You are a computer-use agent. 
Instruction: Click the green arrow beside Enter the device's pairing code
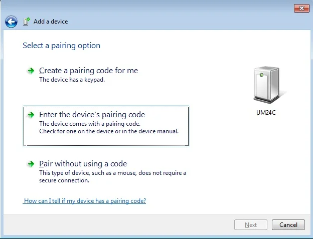[31, 115]
